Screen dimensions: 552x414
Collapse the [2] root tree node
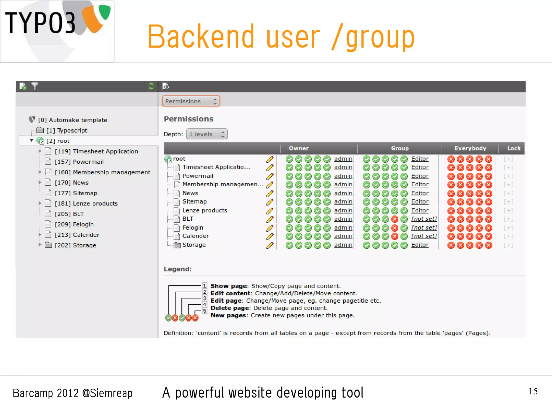pos(32,140)
